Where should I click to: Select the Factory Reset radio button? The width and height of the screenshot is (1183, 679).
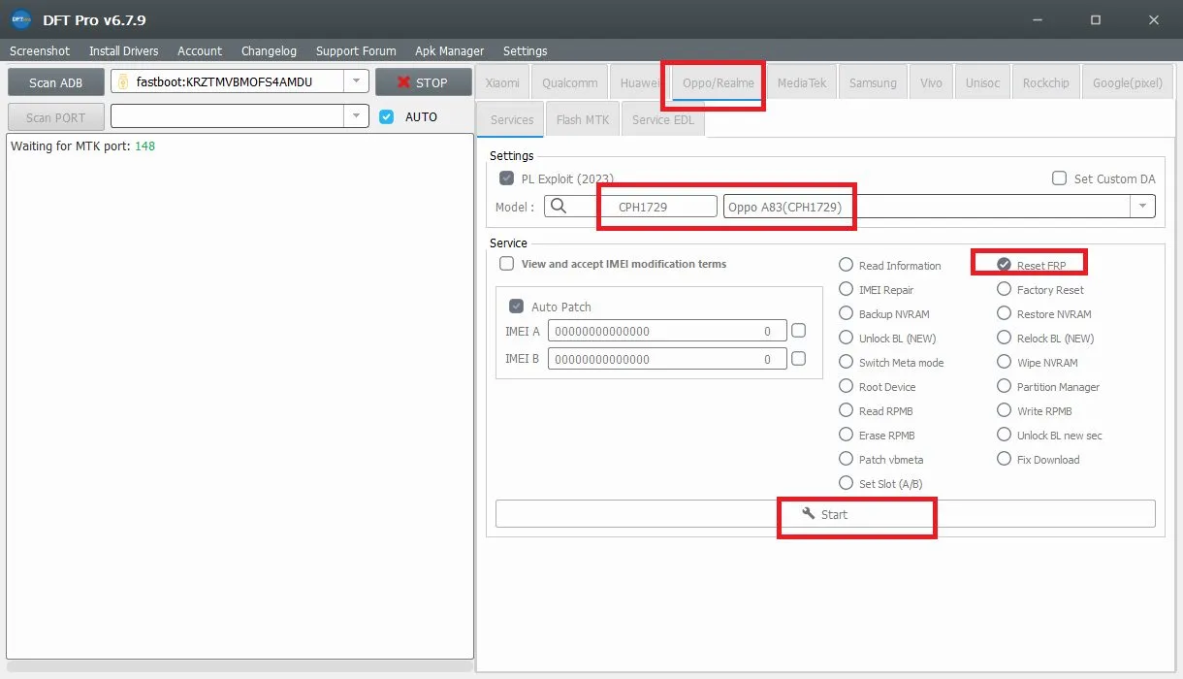tap(1005, 289)
